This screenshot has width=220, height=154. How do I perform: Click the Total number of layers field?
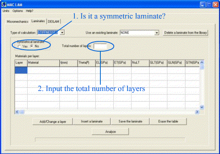tap(100, 46)
